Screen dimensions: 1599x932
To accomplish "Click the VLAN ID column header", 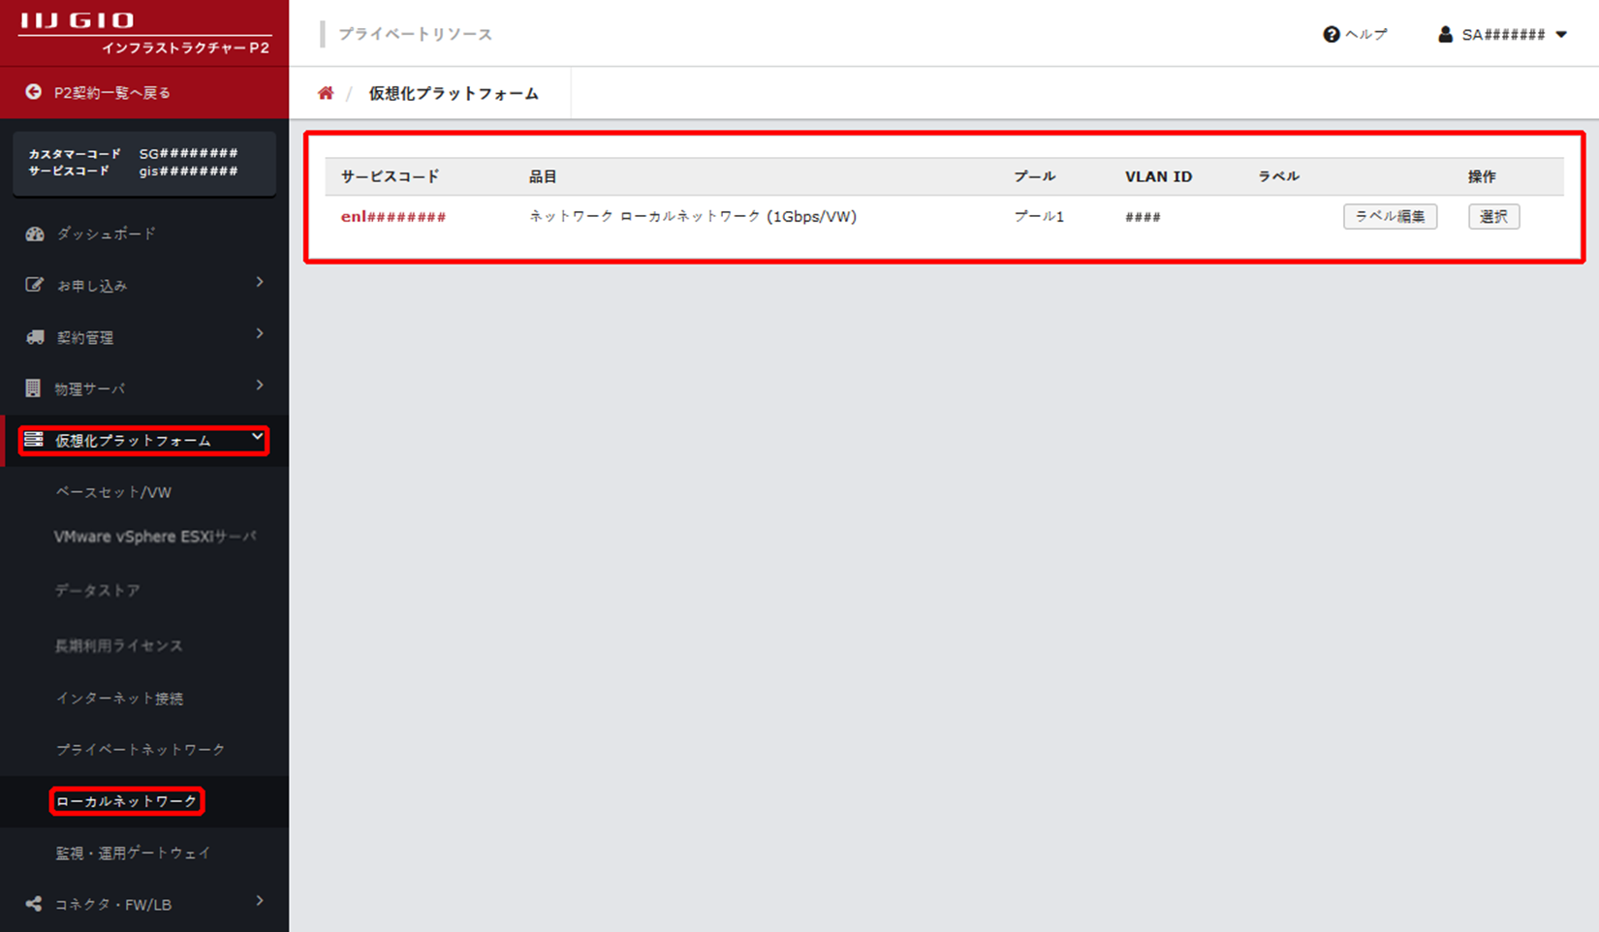I will (x=1158, y=176).
